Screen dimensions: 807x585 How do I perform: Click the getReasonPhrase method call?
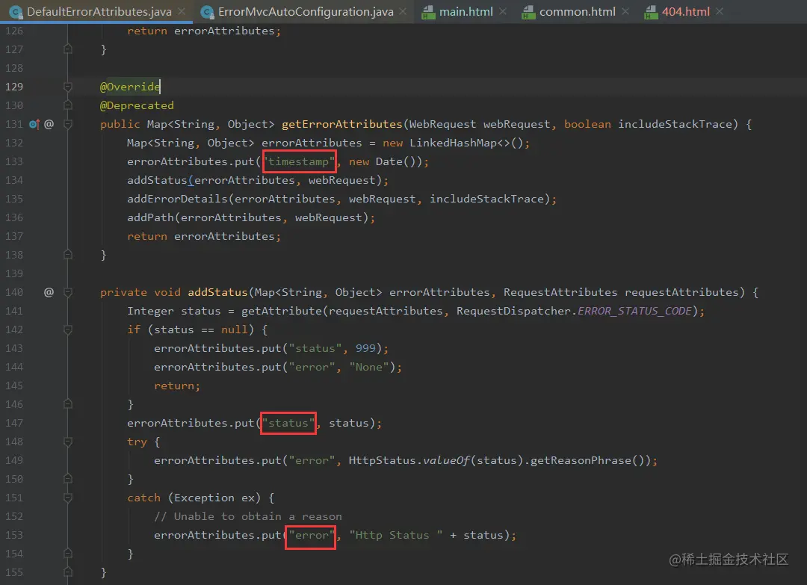(581, 460)
